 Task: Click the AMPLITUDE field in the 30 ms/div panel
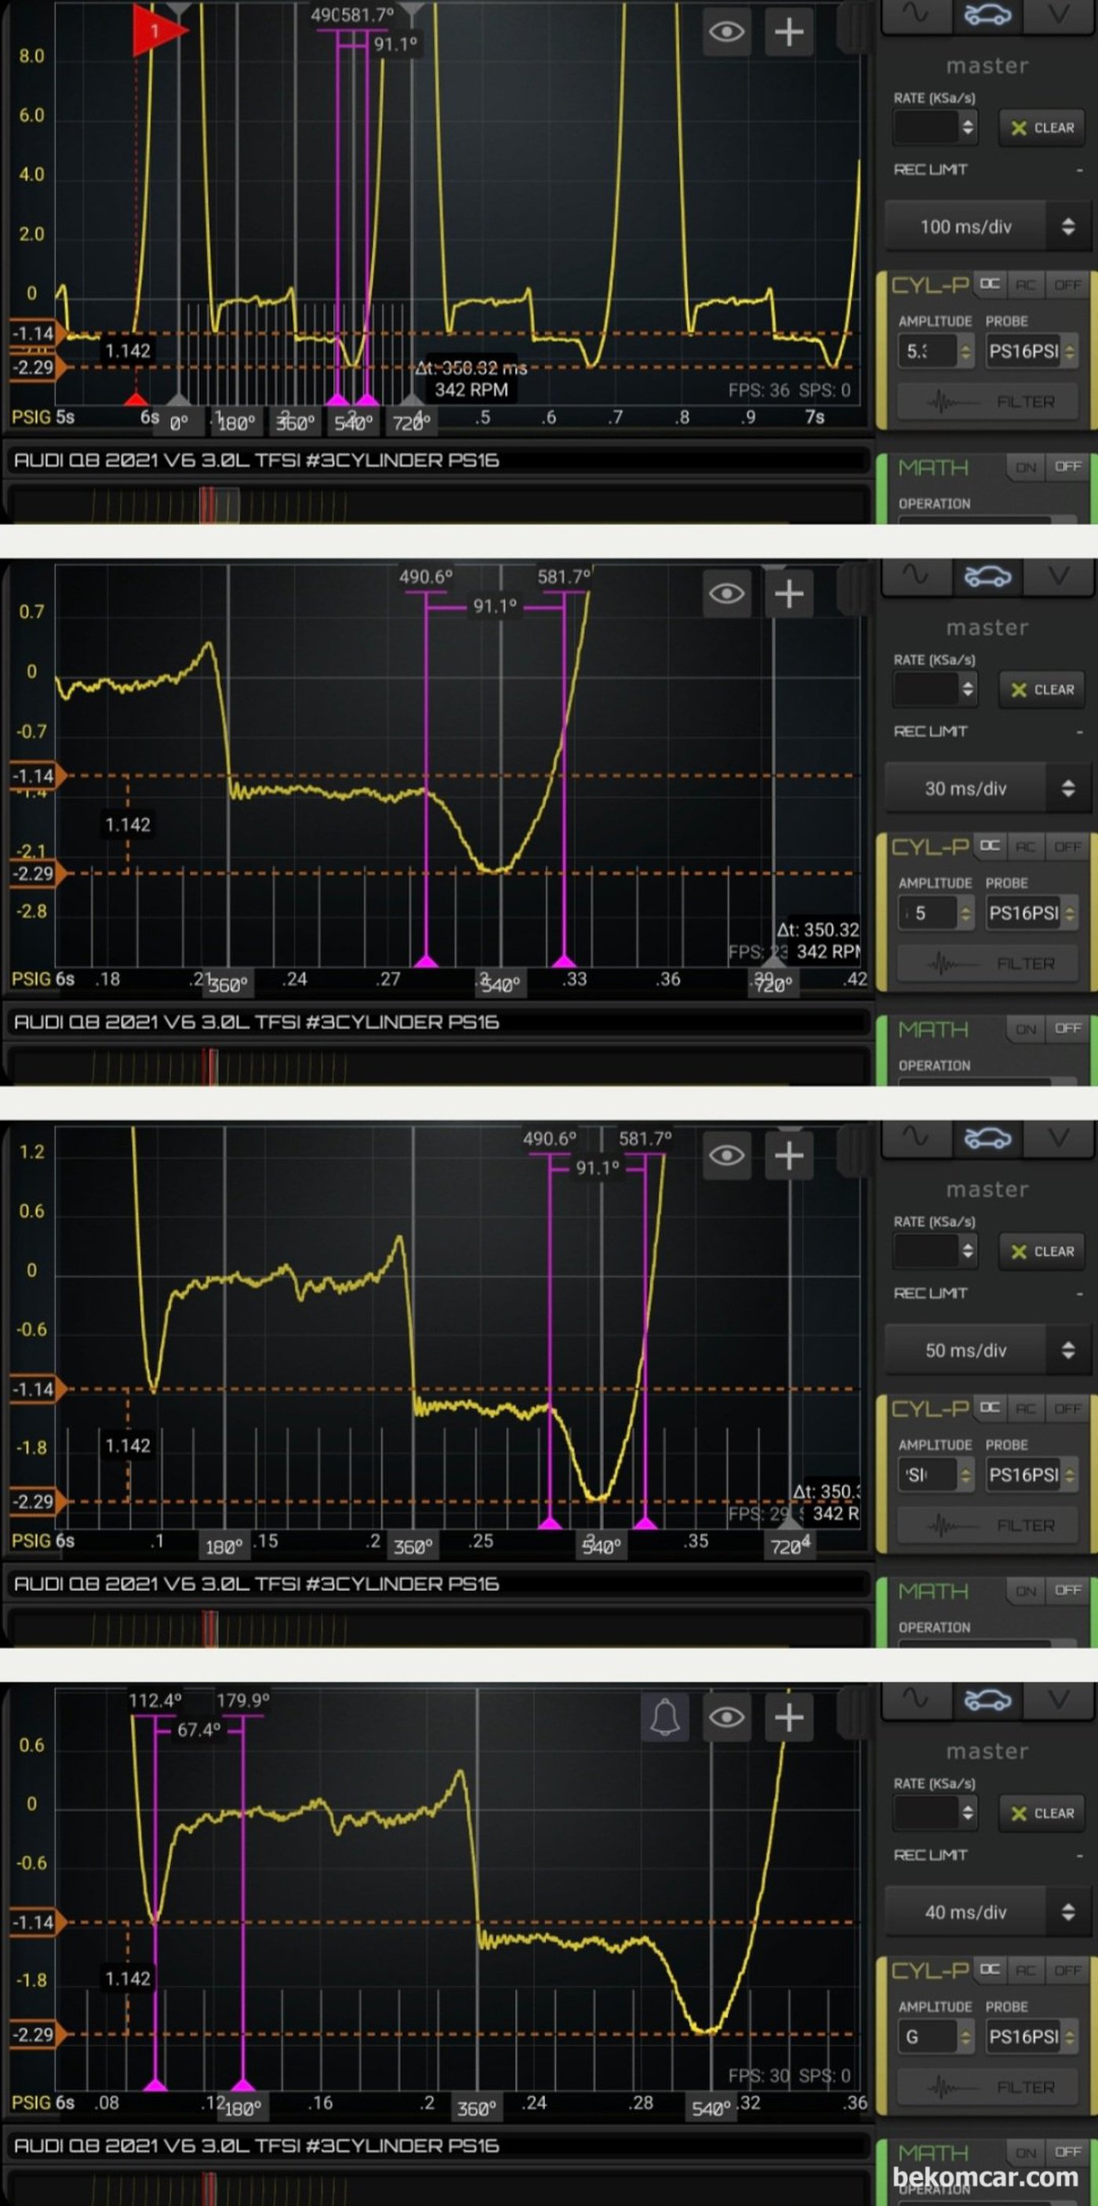[x=936, y=913]
